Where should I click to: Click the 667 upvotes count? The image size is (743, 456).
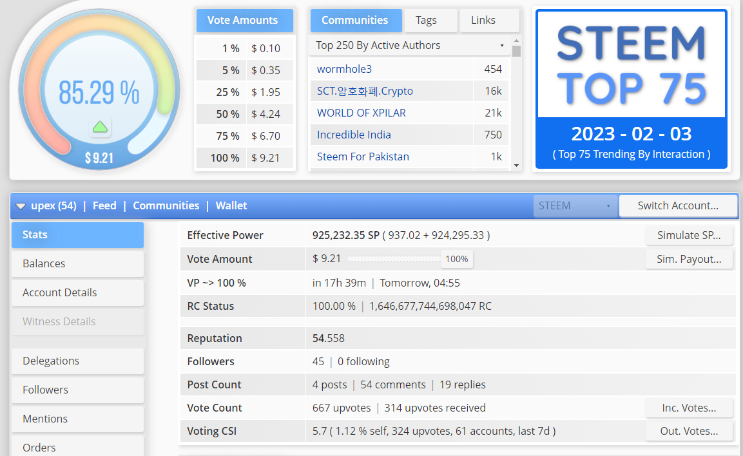(x=341, y=408)
